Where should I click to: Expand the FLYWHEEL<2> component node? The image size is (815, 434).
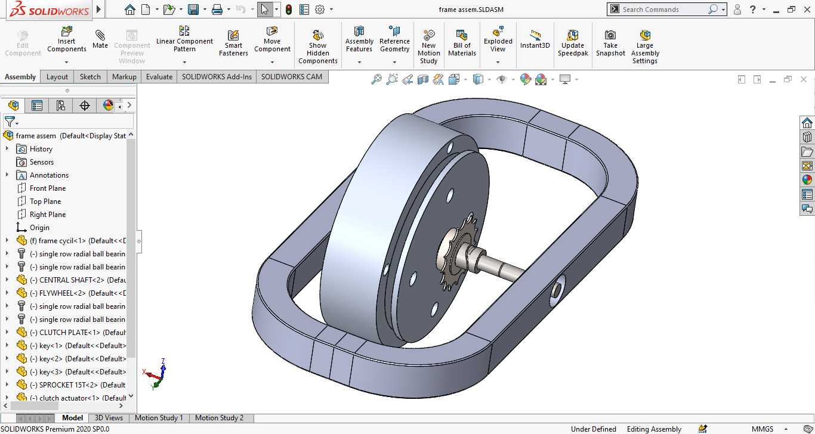[x=7, y=293]
